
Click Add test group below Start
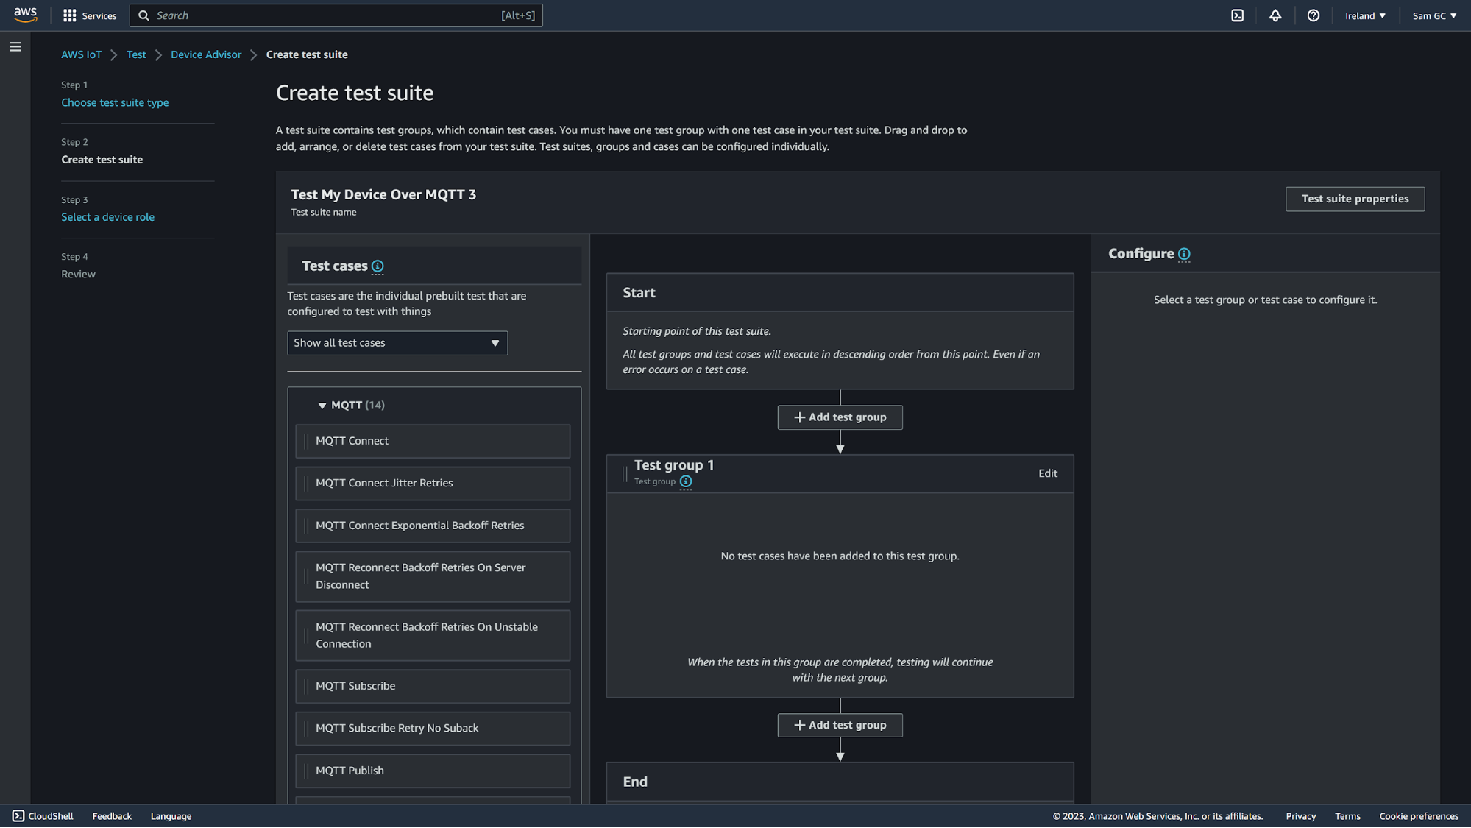840,417
